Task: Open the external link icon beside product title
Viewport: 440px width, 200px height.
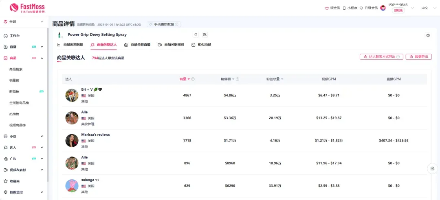Action: [x=205, y=35]
